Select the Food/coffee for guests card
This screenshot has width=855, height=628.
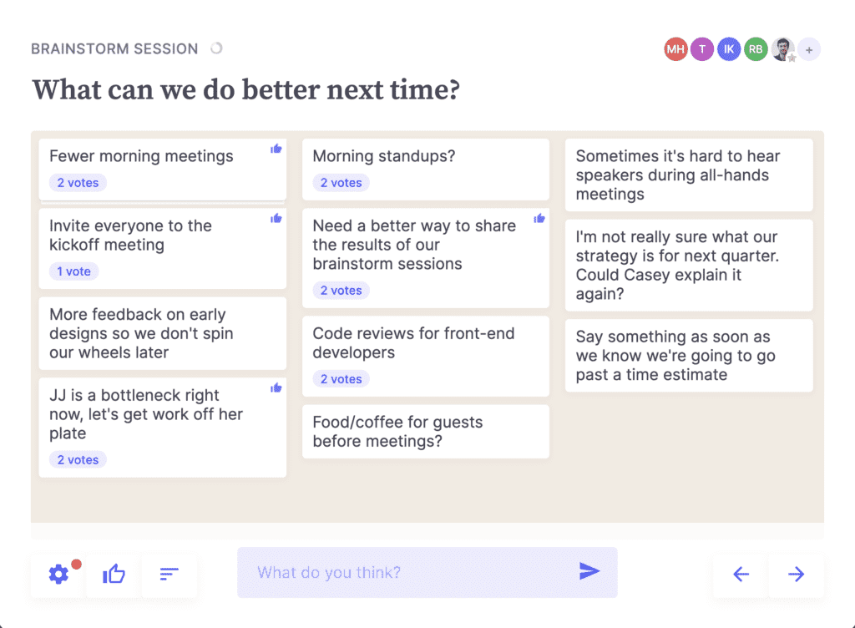click(426, 431)
